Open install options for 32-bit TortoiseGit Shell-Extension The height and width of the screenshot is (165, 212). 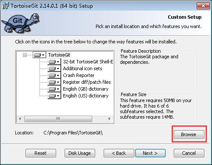coord(54,62)
